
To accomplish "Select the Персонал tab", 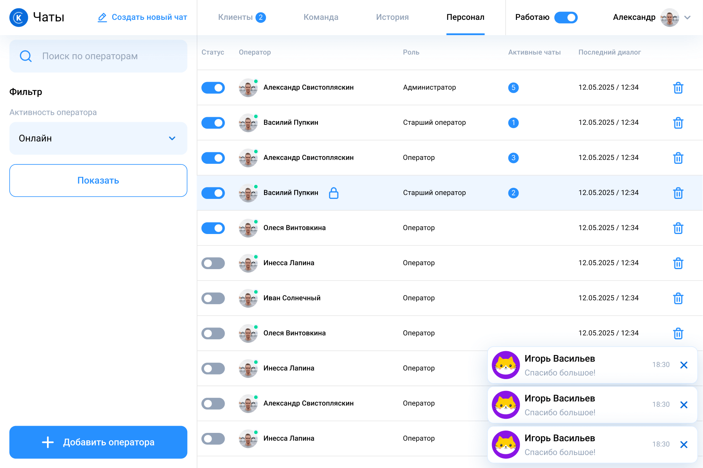I will tap(465, 17).
